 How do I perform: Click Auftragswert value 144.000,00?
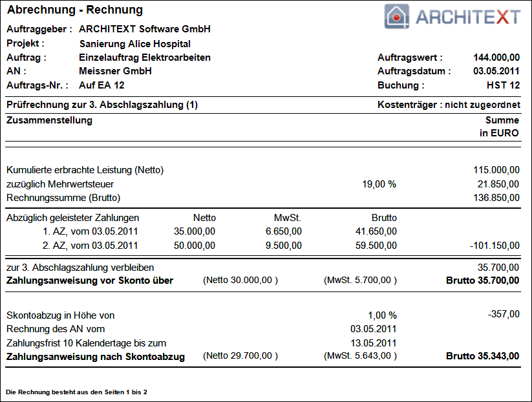(496, 58)
